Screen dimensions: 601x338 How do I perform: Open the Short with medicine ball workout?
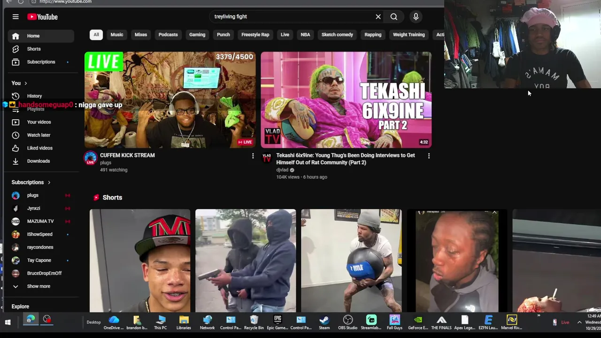351,261
